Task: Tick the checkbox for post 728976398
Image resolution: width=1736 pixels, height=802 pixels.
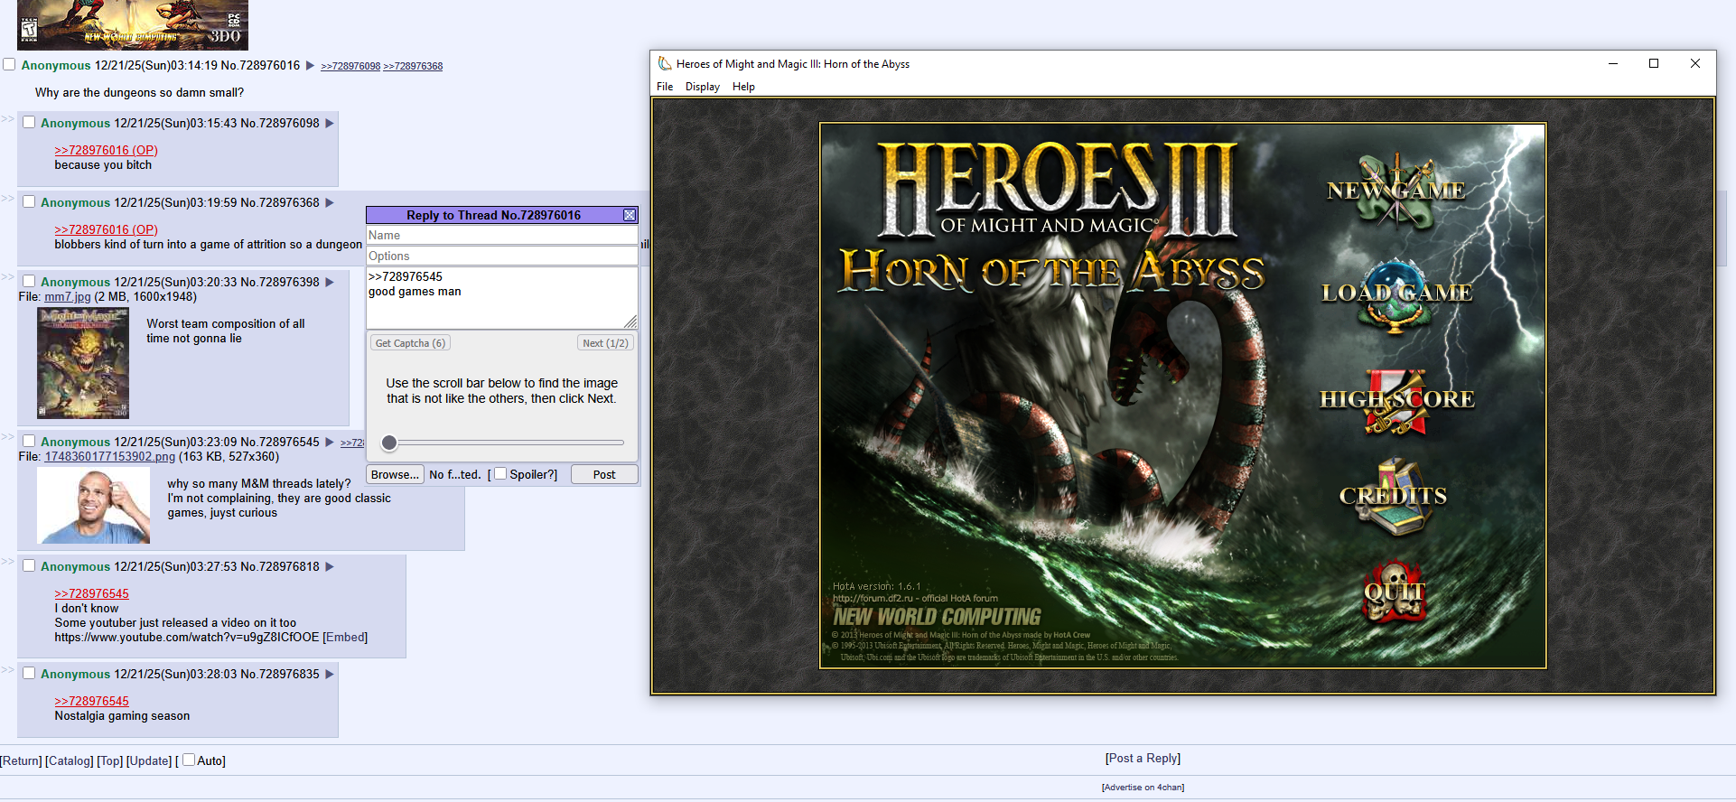Action: click(29, 281)
